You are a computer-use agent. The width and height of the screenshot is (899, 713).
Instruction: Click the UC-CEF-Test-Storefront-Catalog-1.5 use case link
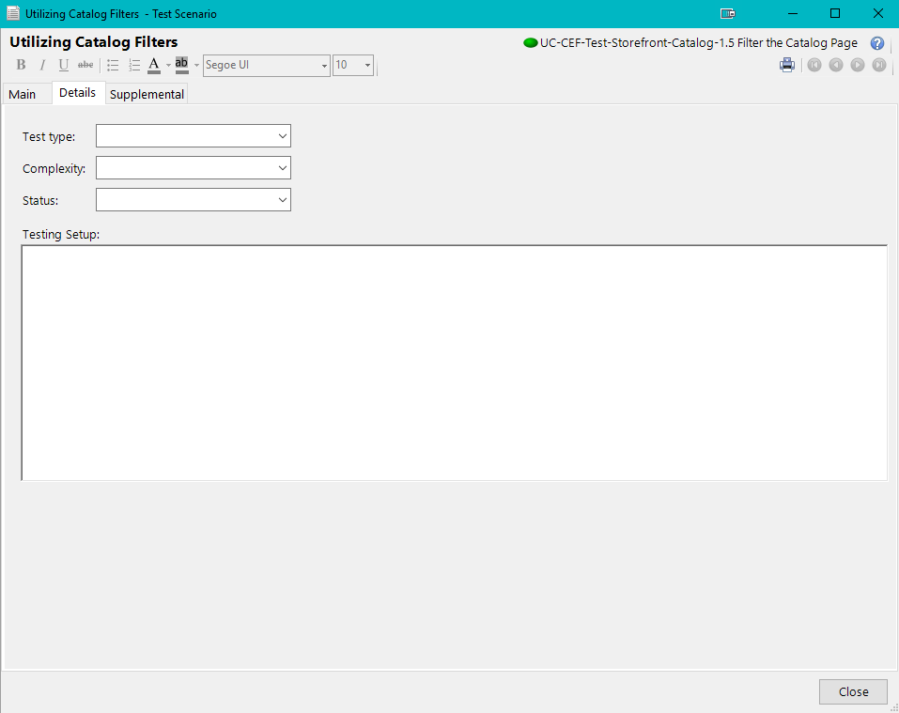pos(698,43)
